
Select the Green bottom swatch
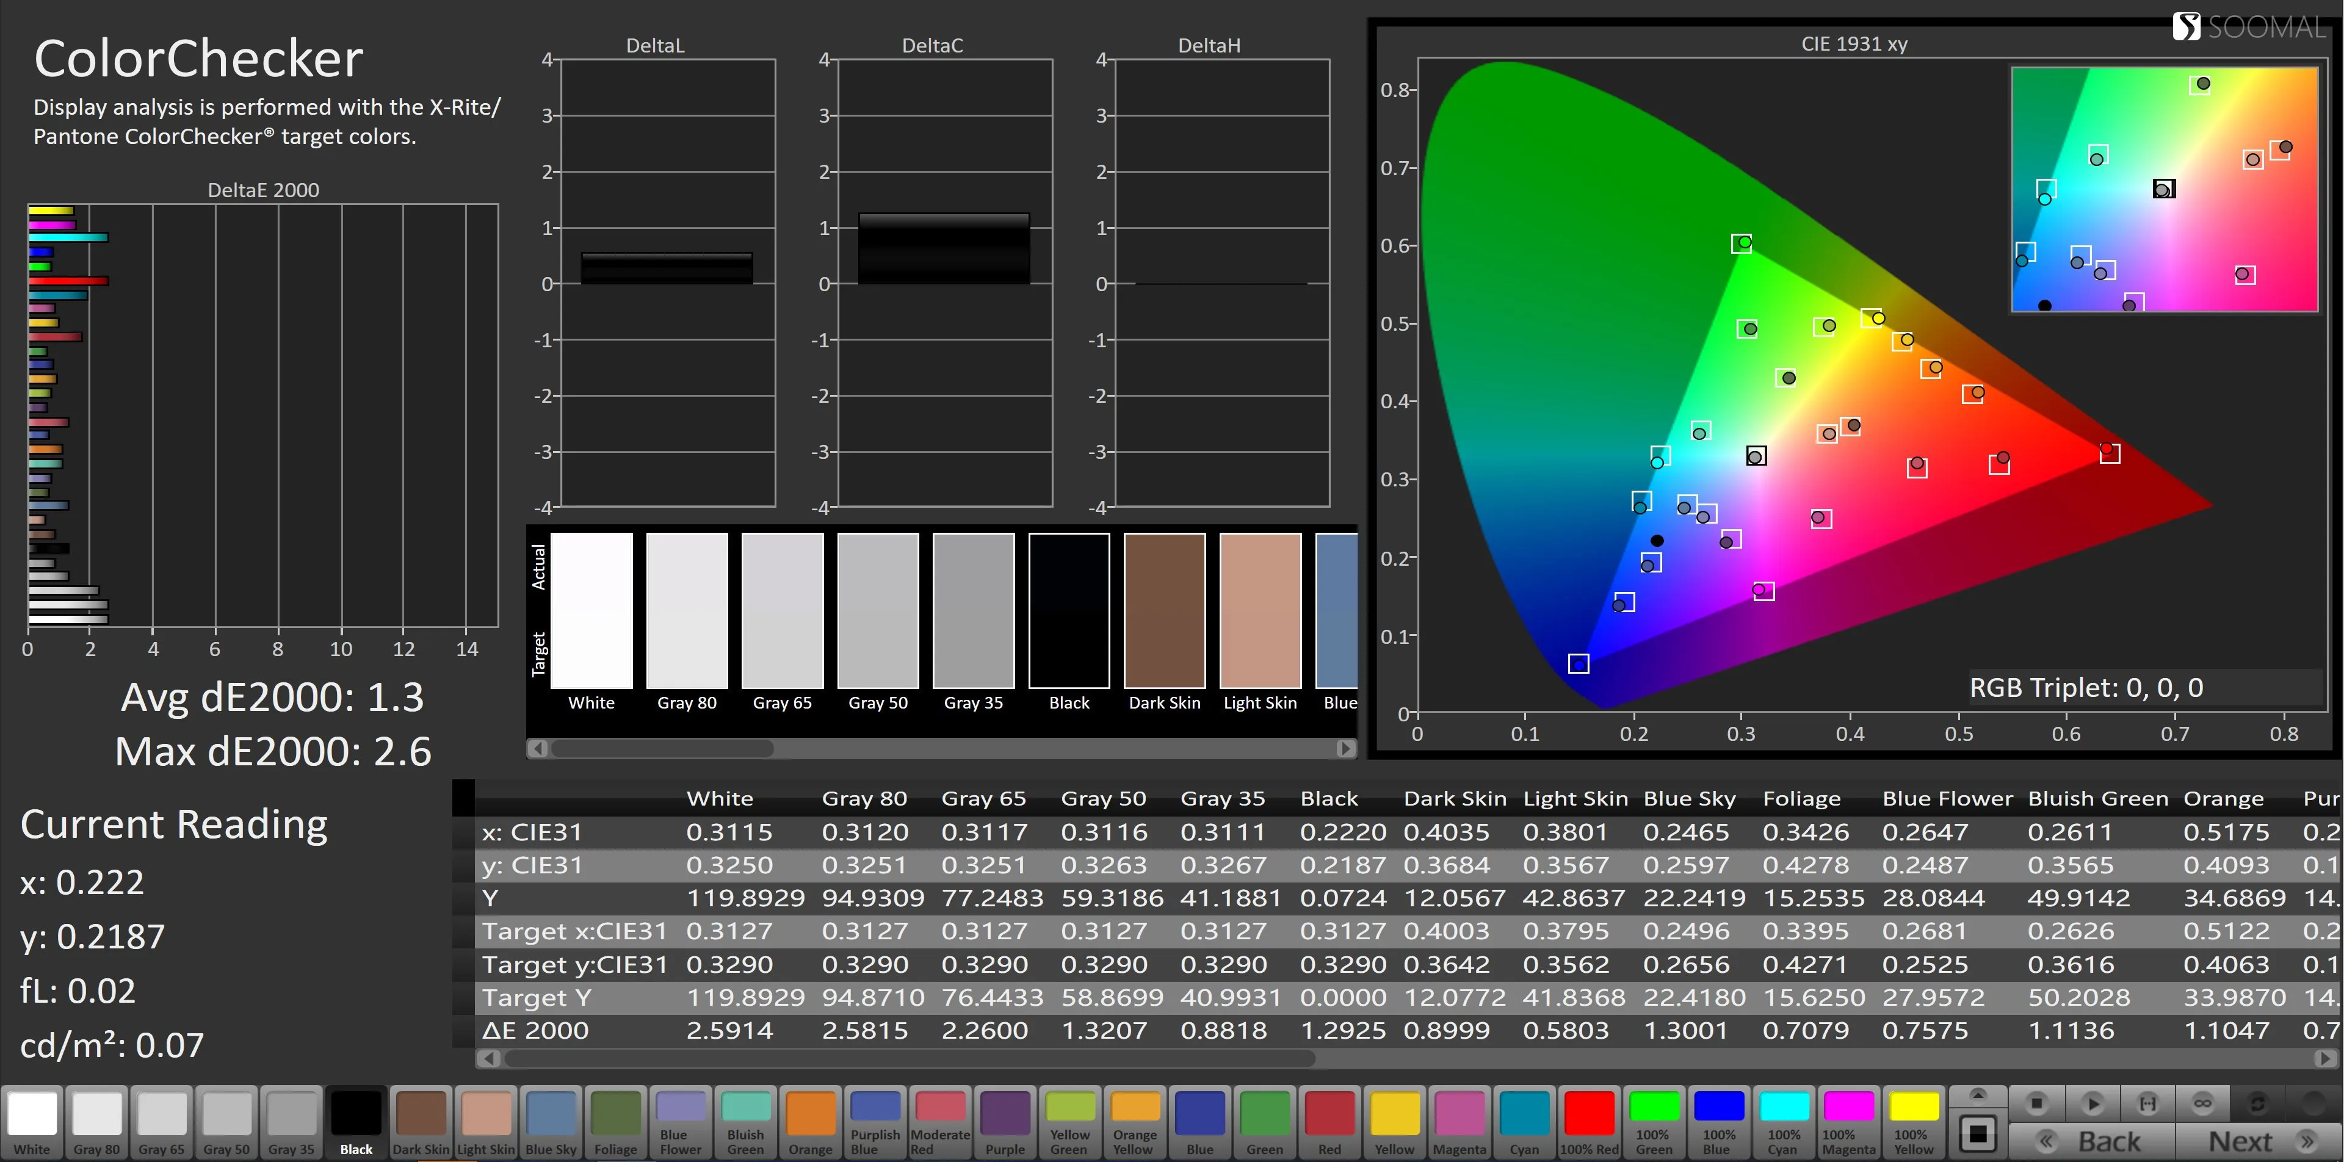click(x=1265, y=1122)
